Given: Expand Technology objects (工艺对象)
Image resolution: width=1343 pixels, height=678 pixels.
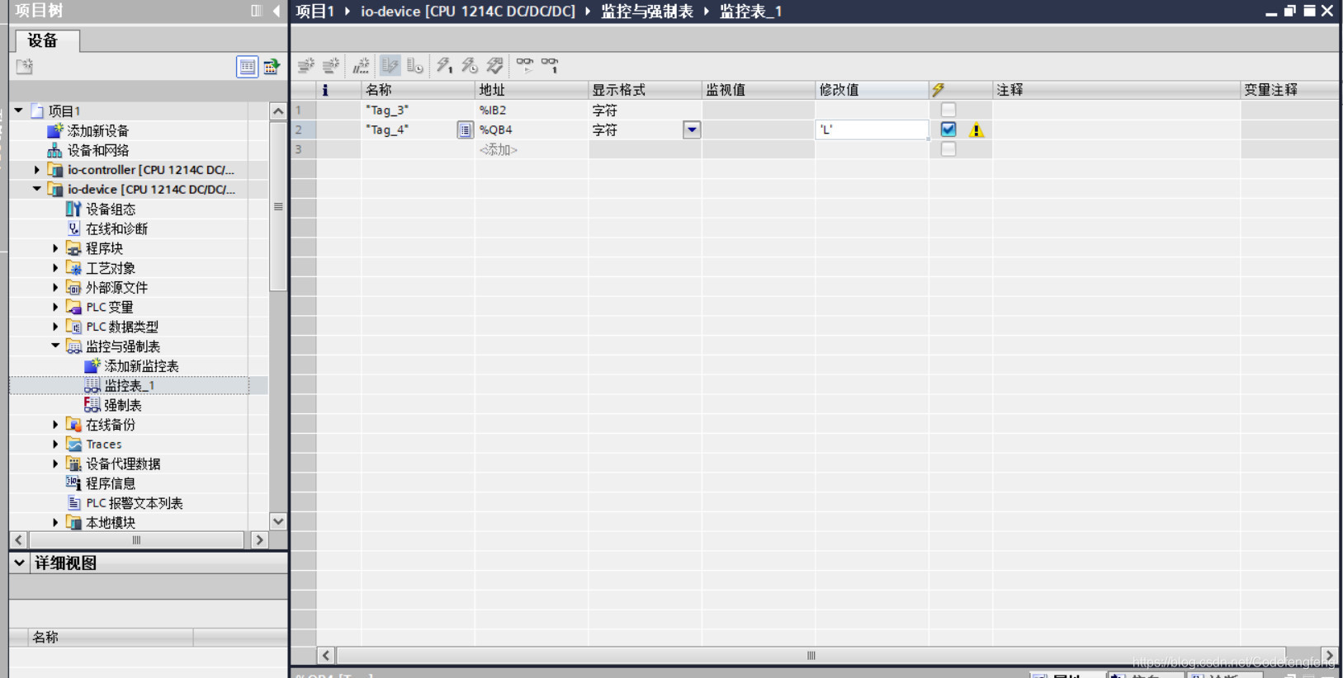Looking at the screenshot, I should (x=55, y=268).
